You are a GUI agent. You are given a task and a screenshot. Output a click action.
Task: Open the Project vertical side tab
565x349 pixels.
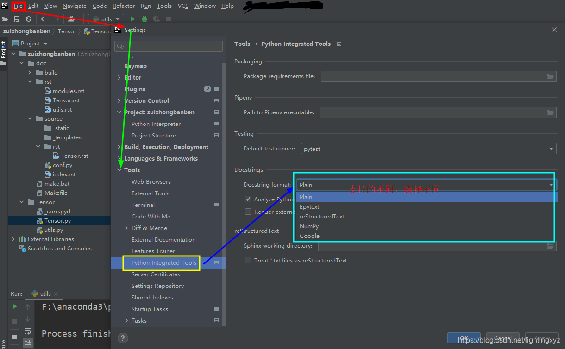[4, 53]
